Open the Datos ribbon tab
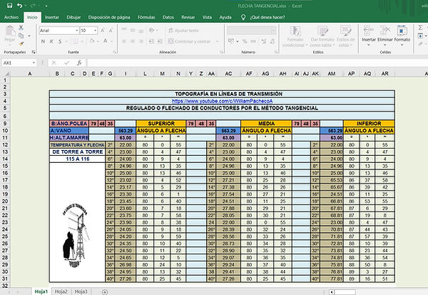 pos(168,17)
